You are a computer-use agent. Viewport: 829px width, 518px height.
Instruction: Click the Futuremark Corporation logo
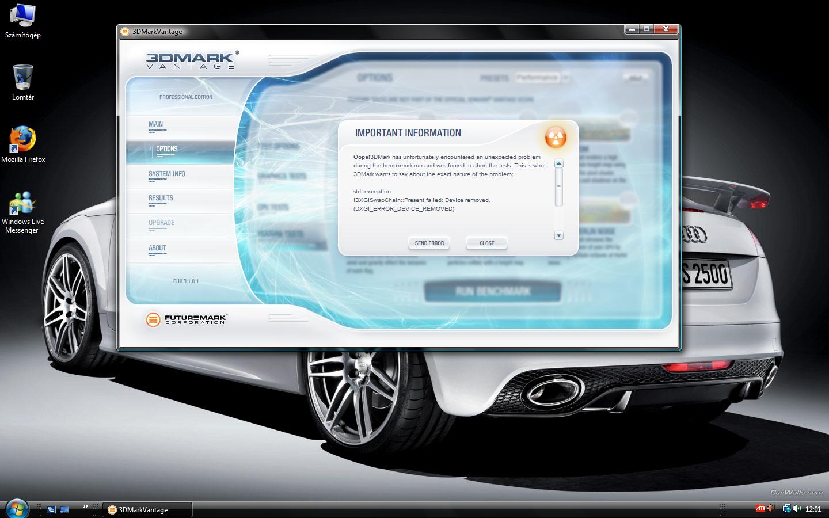click(x=187, y=319)
